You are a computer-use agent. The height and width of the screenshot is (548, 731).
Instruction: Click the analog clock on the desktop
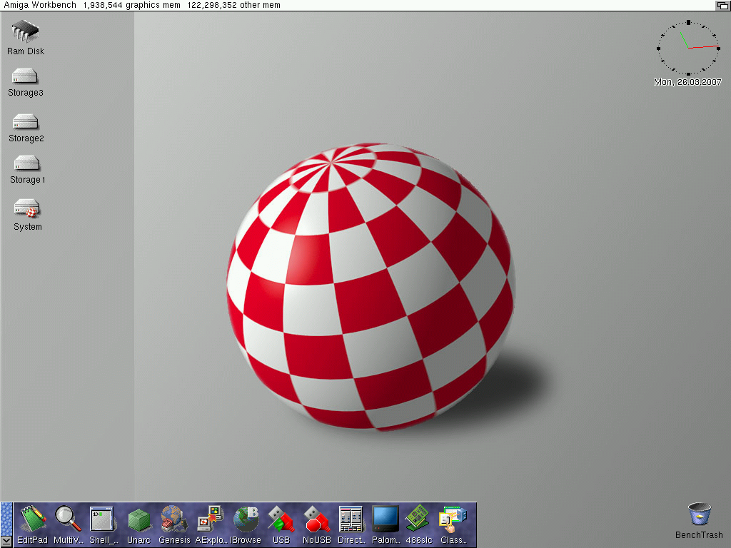coord(688,48)
